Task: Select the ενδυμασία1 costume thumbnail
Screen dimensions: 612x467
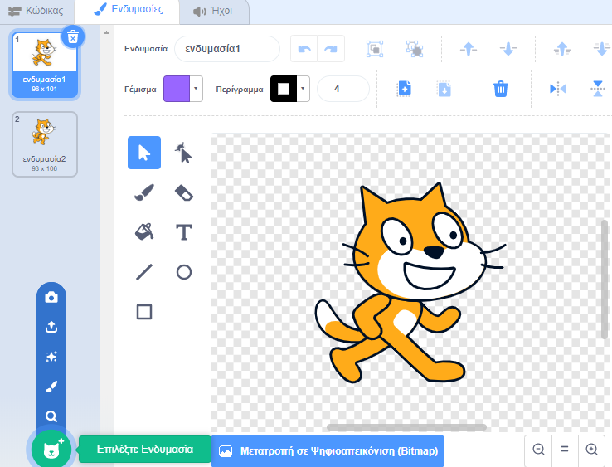Action: pyautogui.click(x=45, y=65)
